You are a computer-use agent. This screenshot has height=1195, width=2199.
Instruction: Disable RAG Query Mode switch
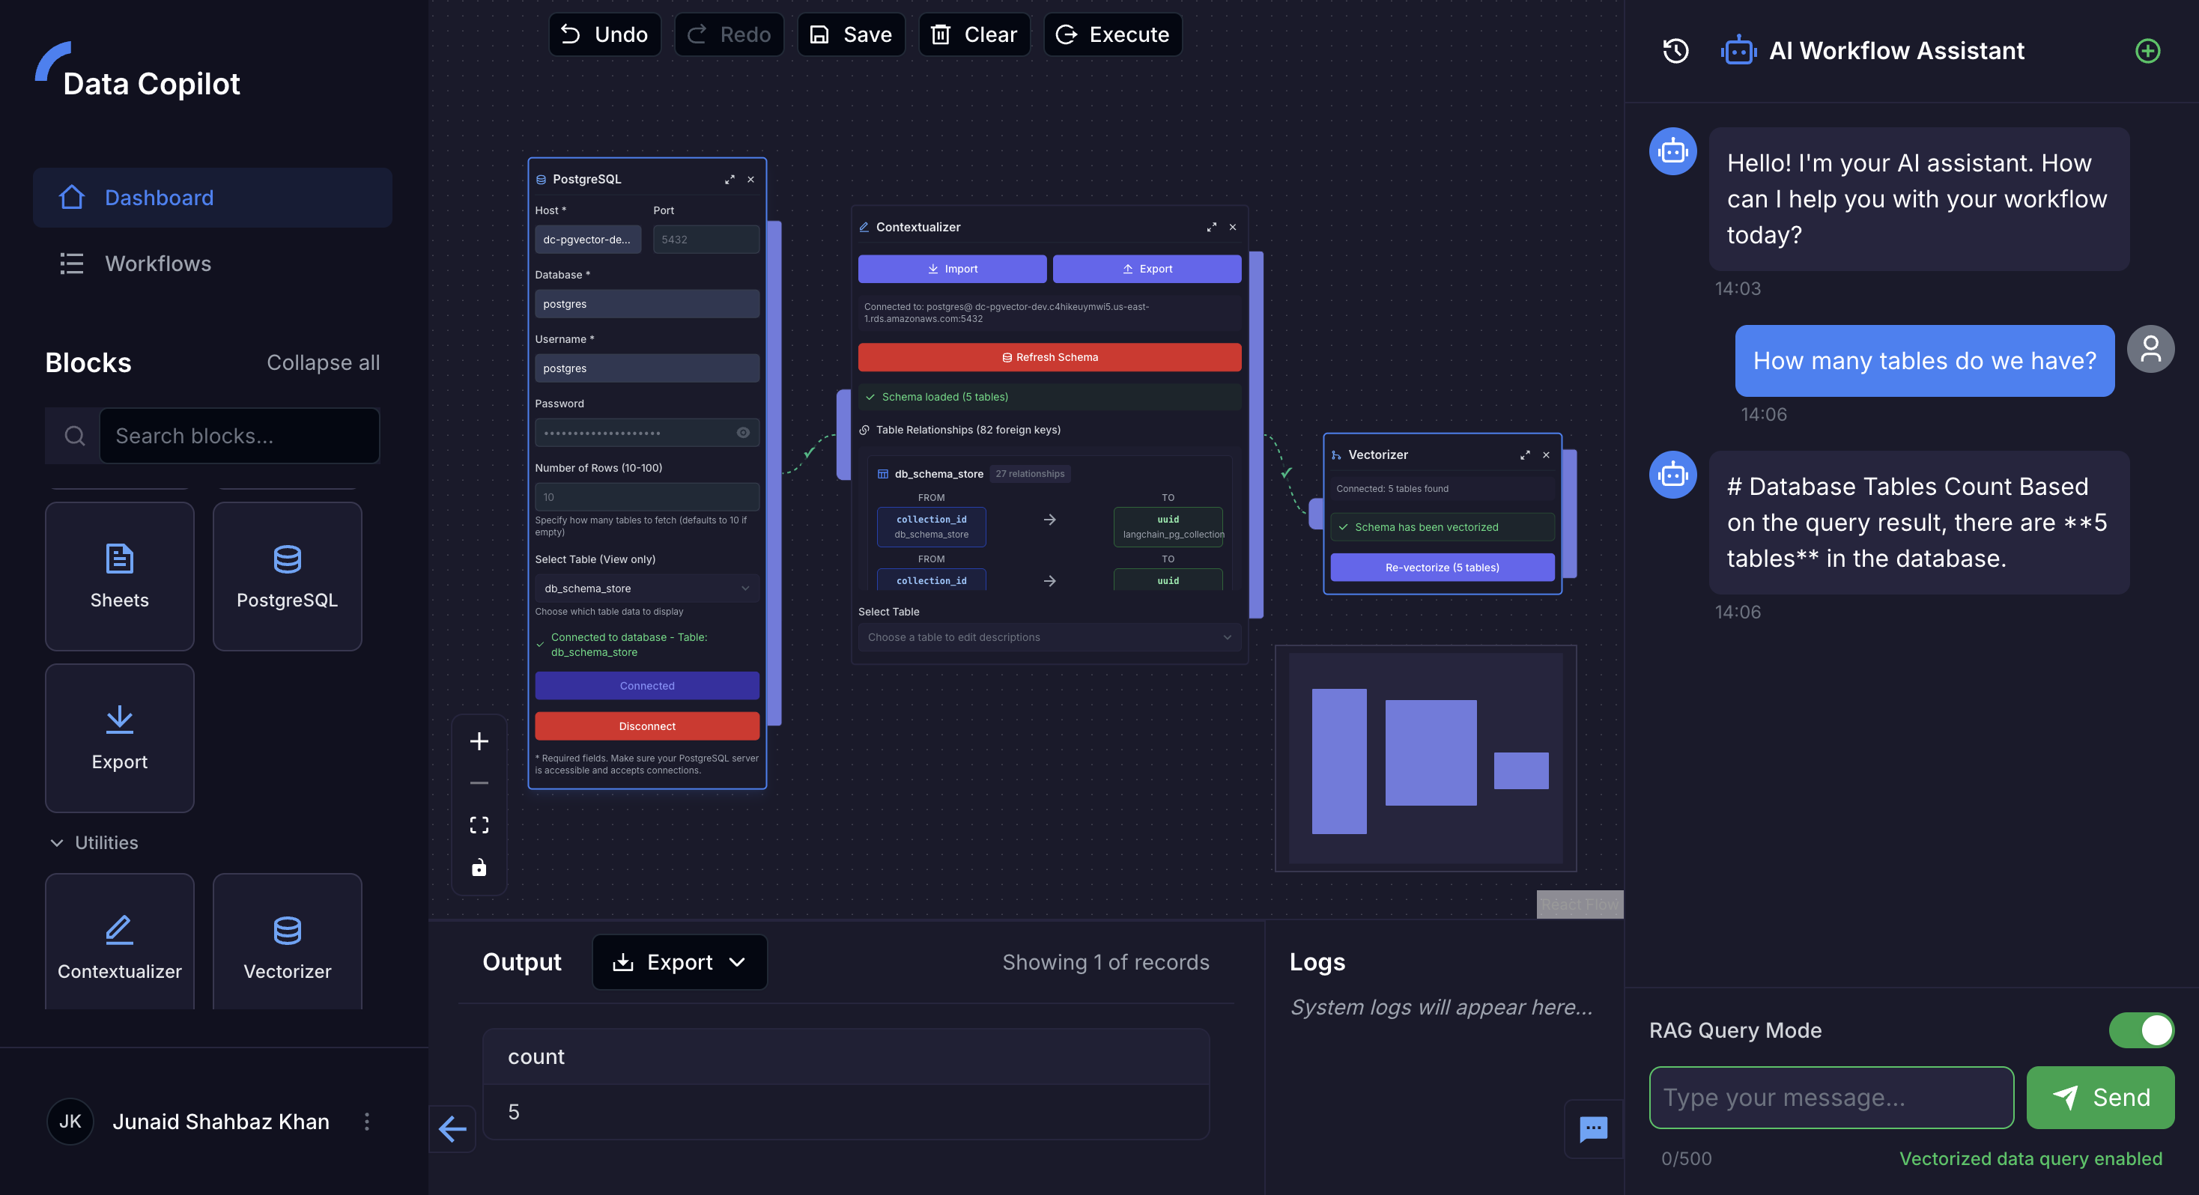pyautogui.click(x=2141, y=1030)
